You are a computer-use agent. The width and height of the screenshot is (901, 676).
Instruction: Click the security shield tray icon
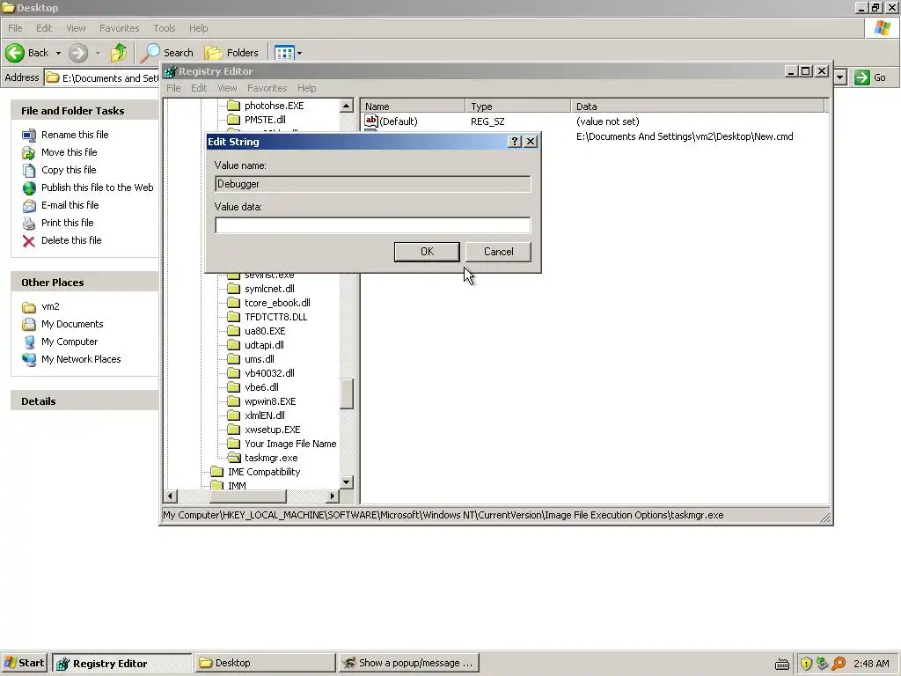coord(806,664)
